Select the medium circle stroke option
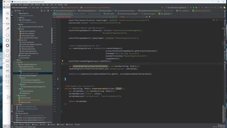The height and width of the screenshot is (128, 227). [x=7, y=40]
